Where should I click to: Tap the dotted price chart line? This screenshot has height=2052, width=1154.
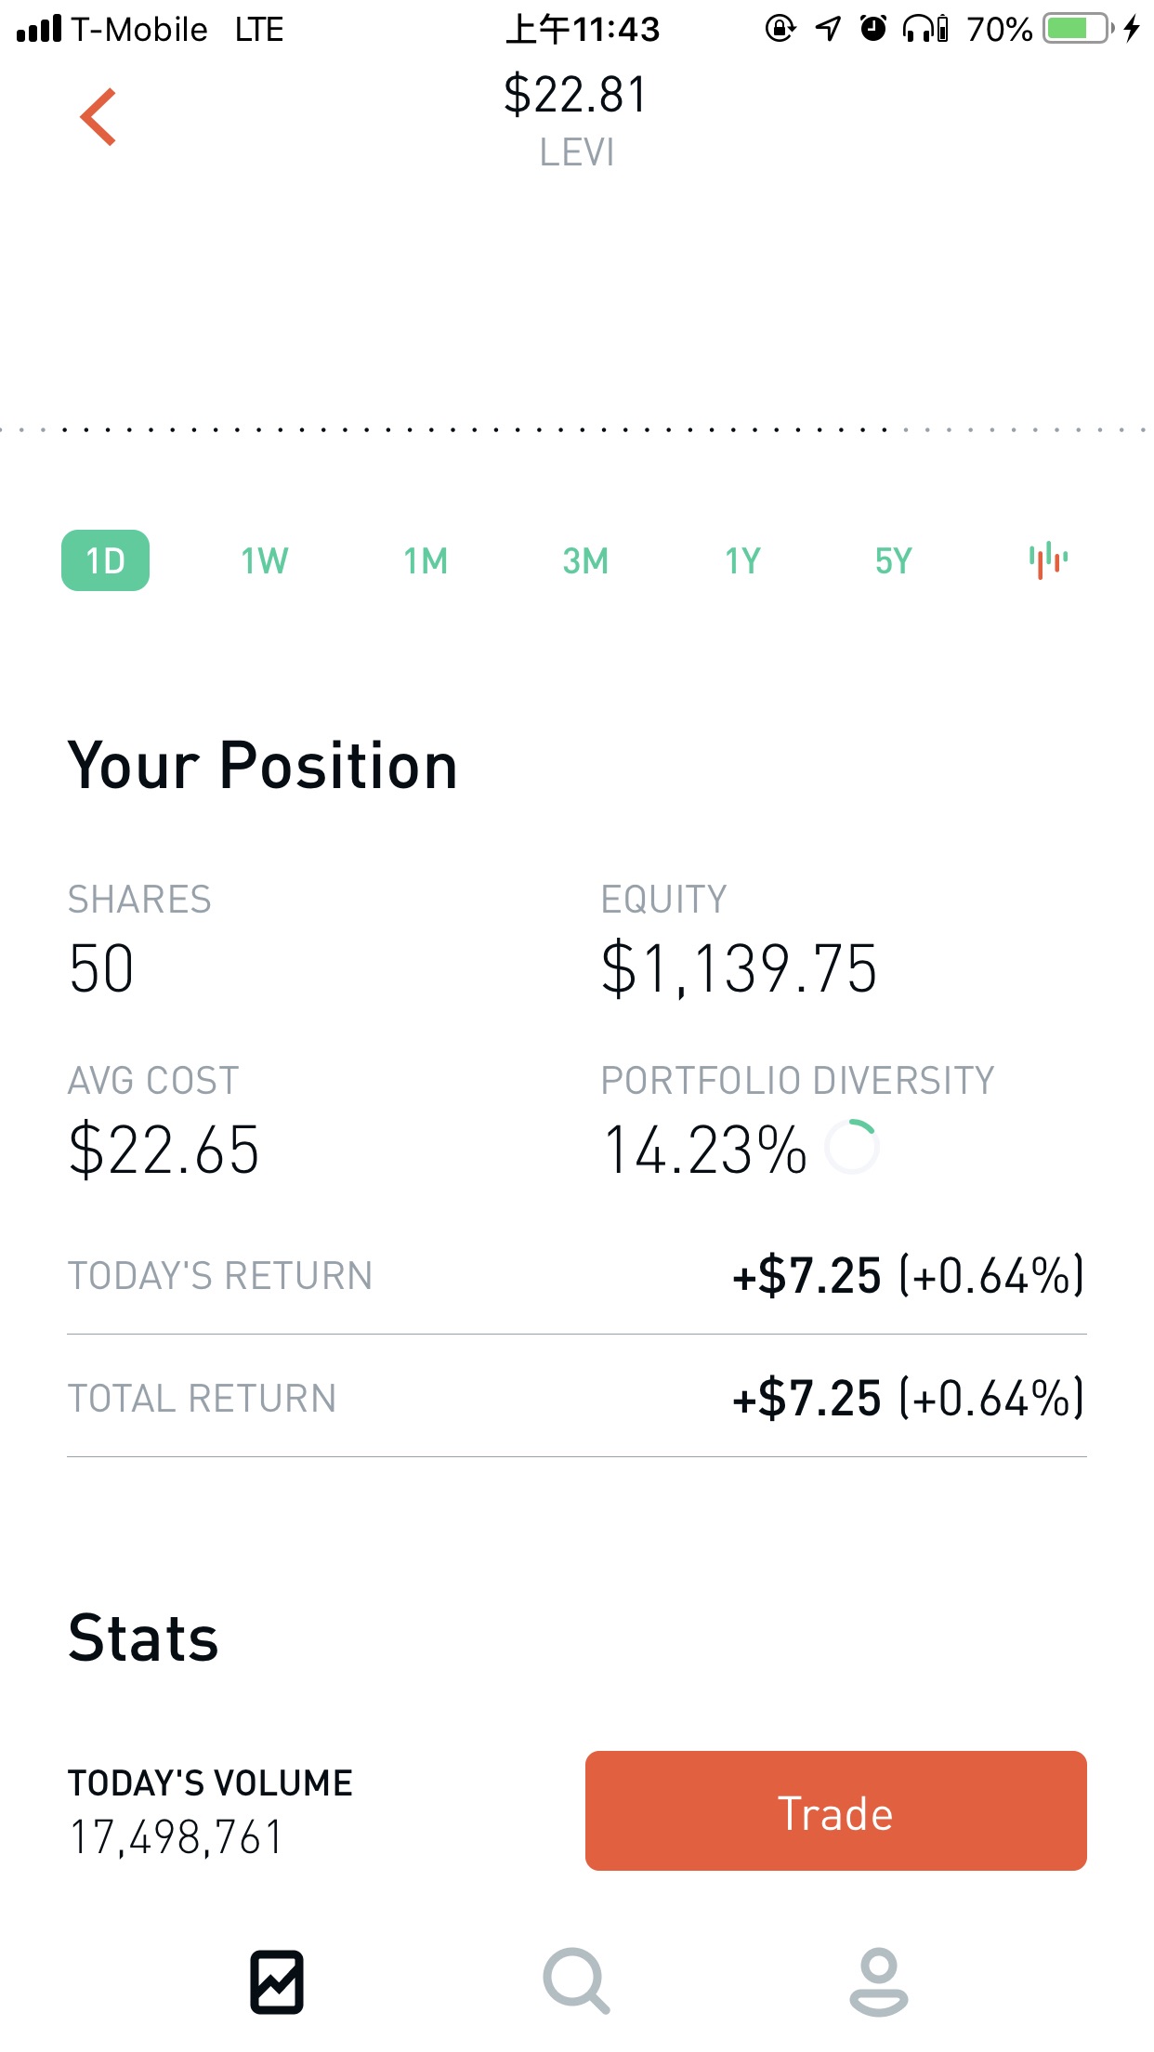point(576,429)
